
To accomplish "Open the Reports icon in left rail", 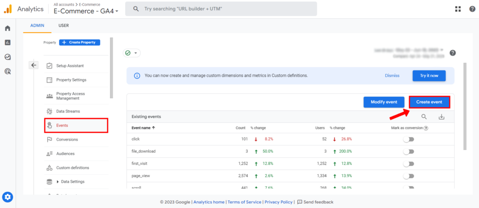I will [x=7, y=43].
